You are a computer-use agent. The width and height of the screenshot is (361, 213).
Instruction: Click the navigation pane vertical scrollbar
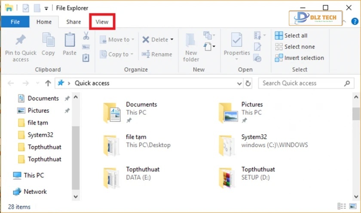[x=76, y=146]
